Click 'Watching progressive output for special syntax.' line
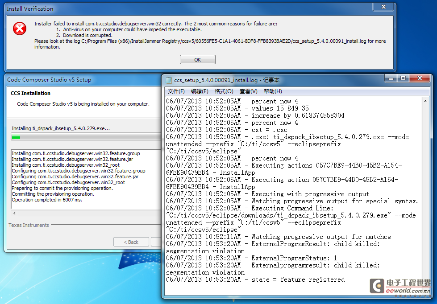The height and width of the screenshot is (304, 437). point(292,201)
